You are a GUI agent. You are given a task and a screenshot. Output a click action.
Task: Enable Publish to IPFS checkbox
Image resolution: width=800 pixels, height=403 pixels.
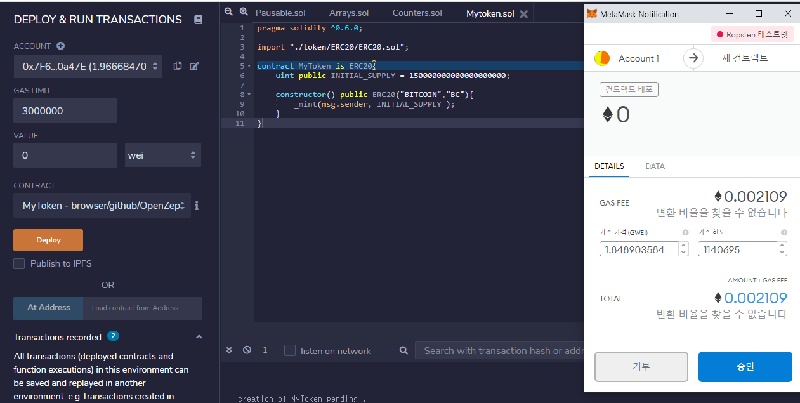click(20, 263)
